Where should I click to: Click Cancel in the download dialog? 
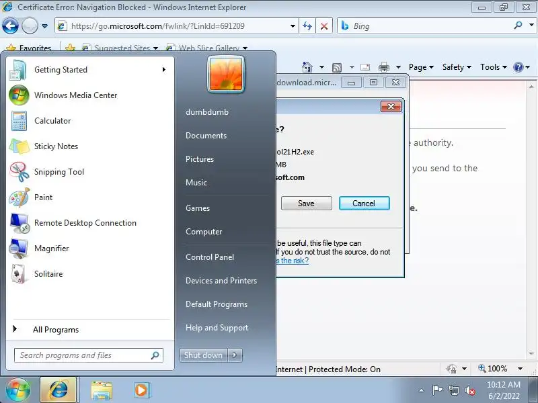[364, 204]
